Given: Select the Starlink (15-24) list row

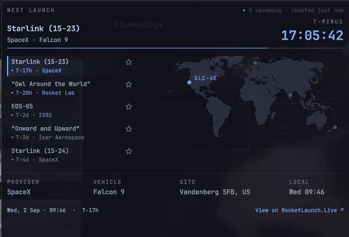Looking at the screenshot, I should (72, 155).
